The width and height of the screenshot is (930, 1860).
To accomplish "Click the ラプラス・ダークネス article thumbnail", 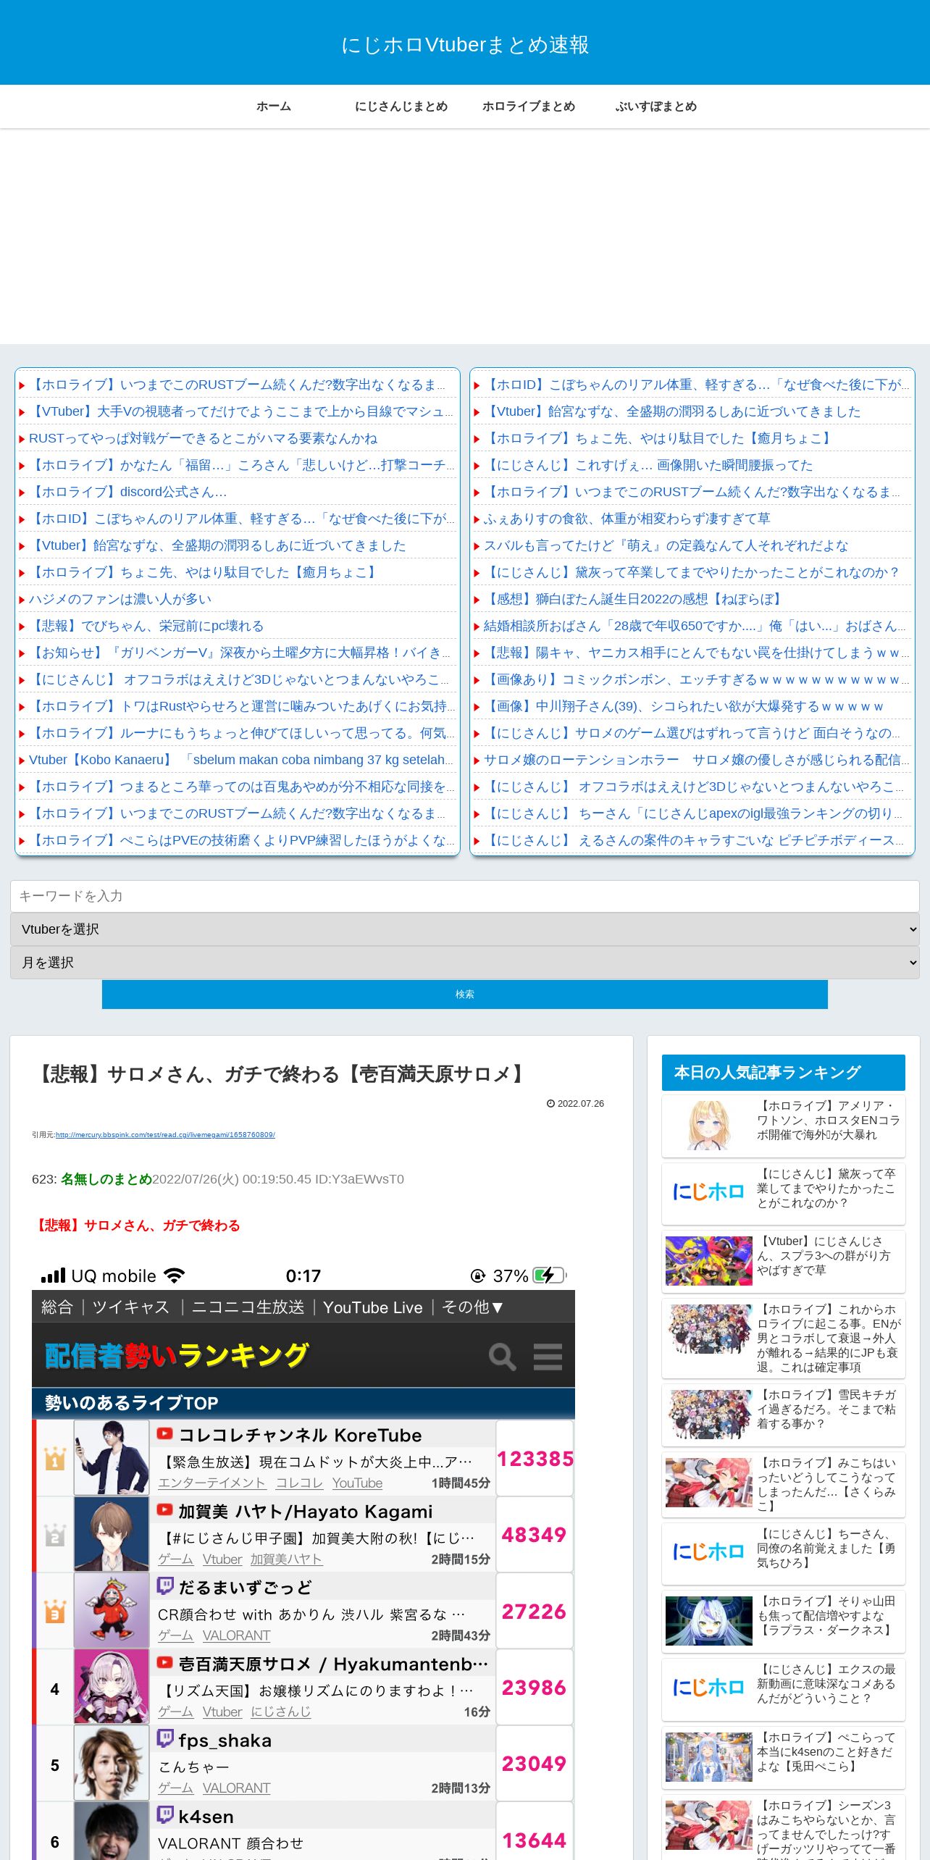I will click(x=708, y=1620).
